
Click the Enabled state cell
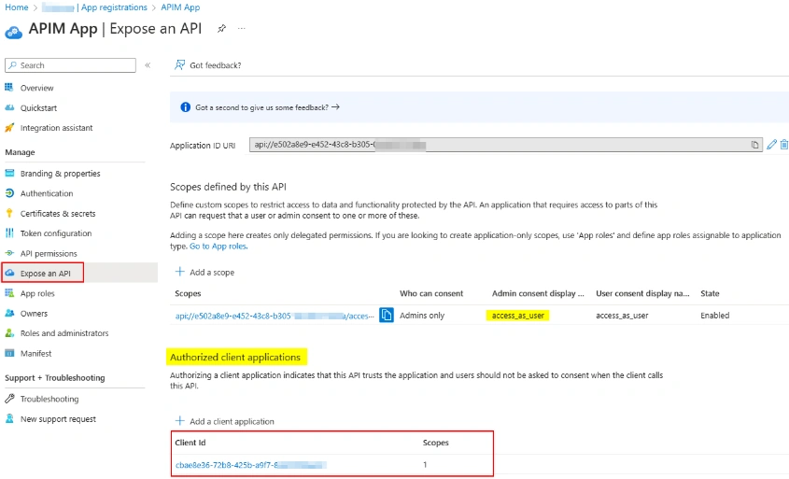(x=714, y=316)
